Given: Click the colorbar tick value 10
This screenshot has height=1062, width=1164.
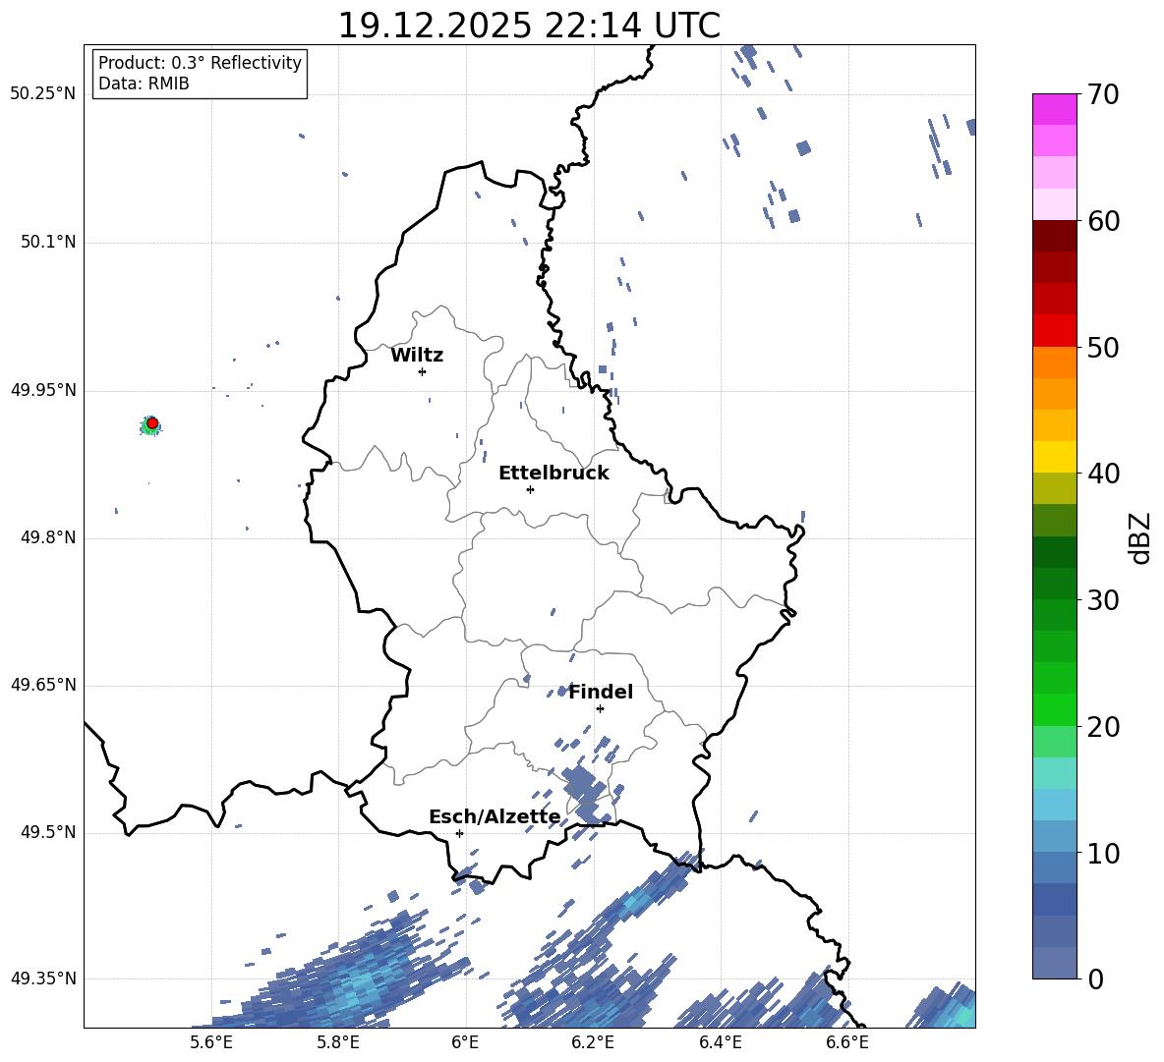Looking at the screenshot, I should [1104, 853].
